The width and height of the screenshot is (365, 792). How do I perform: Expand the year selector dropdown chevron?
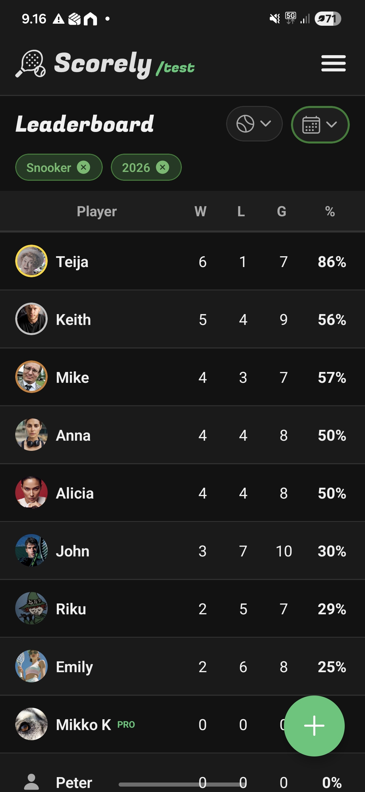(332, 125)
